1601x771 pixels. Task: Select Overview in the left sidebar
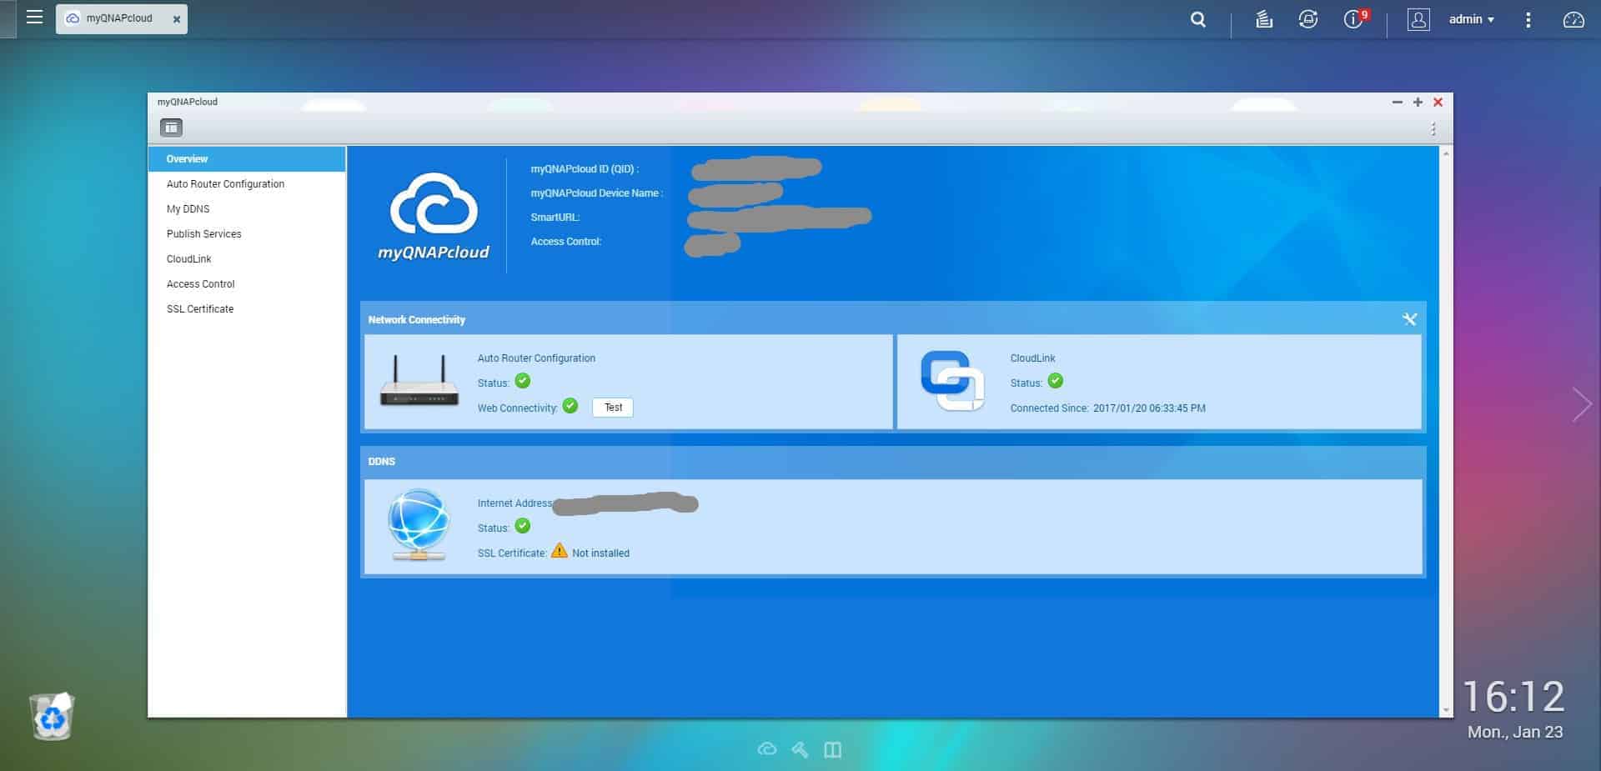coord(247,159)
